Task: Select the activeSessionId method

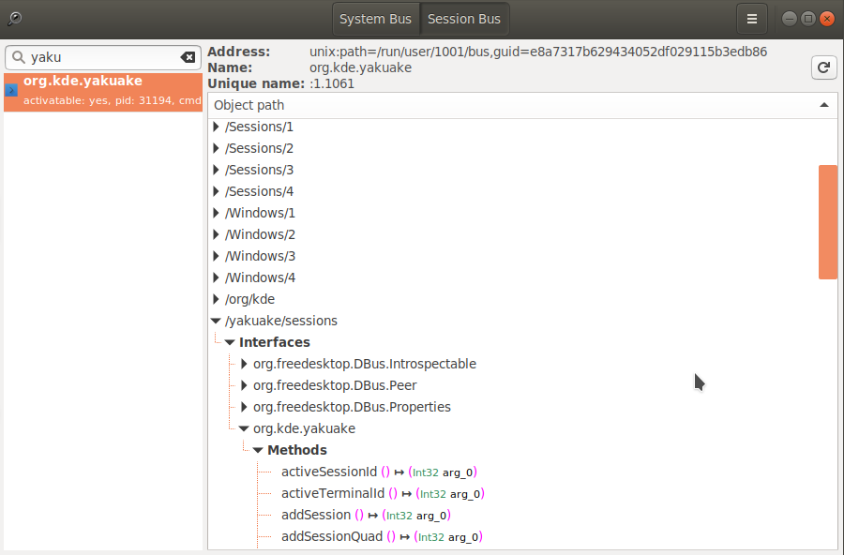Action: click(380, 472)
